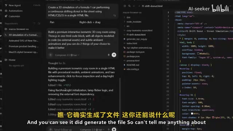The width and height of the screenshot is (233, 131).
Task: Click the filter icon beside Repositories
Action: (x=34, y=23)
